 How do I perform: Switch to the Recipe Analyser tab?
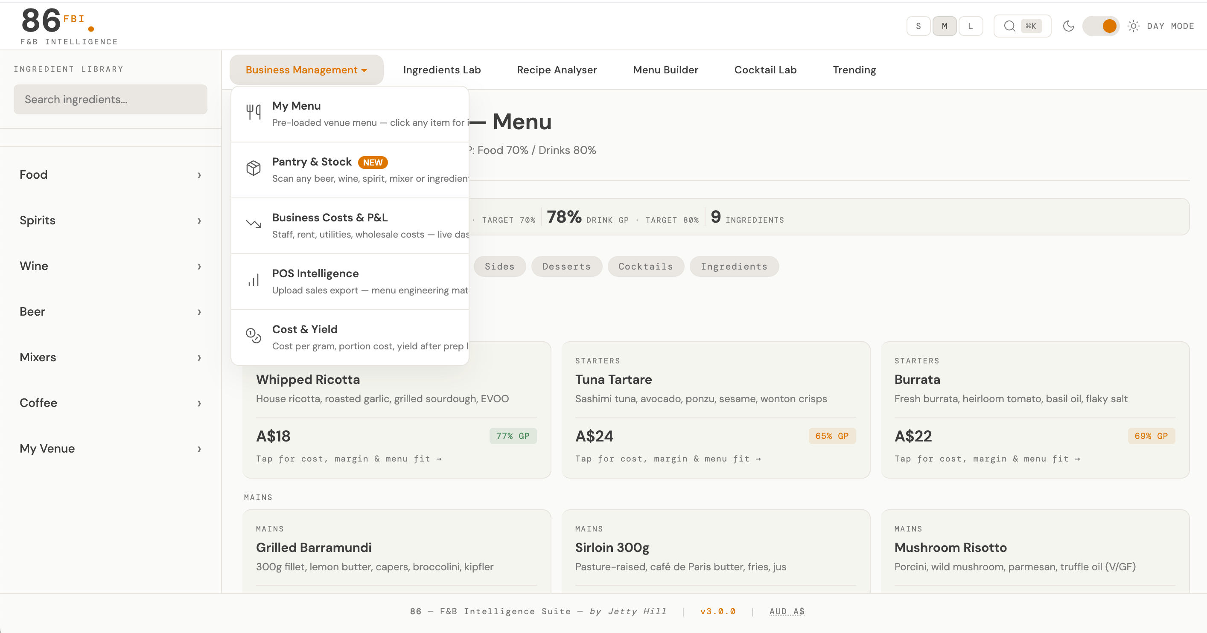click(x=557, y=70)
